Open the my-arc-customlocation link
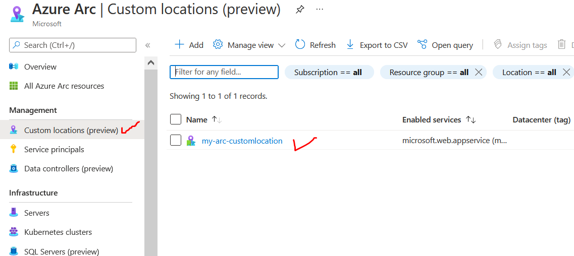This screenshot has width=574, height=256. pos(242,141)
